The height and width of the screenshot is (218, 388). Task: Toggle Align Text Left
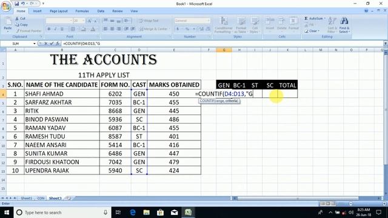click(x=105, y=29)
